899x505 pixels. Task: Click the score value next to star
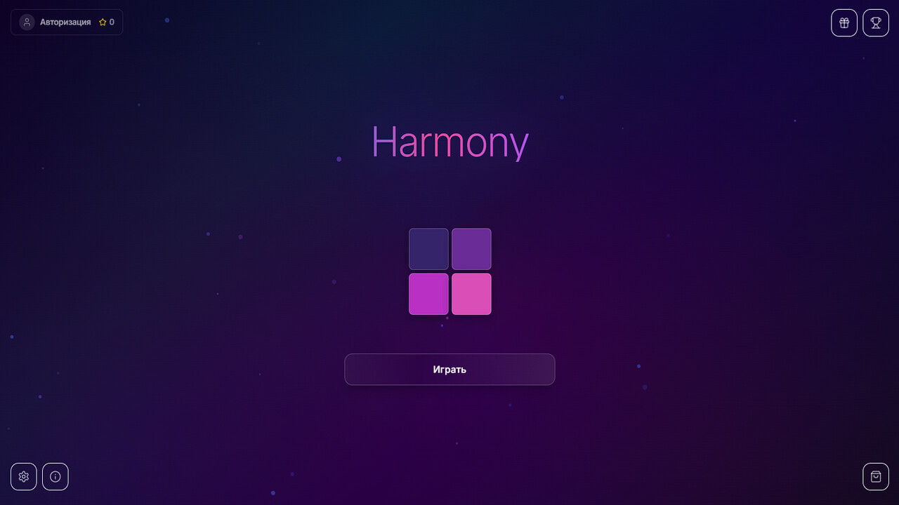pyautogui.click(x=111, y=22)
